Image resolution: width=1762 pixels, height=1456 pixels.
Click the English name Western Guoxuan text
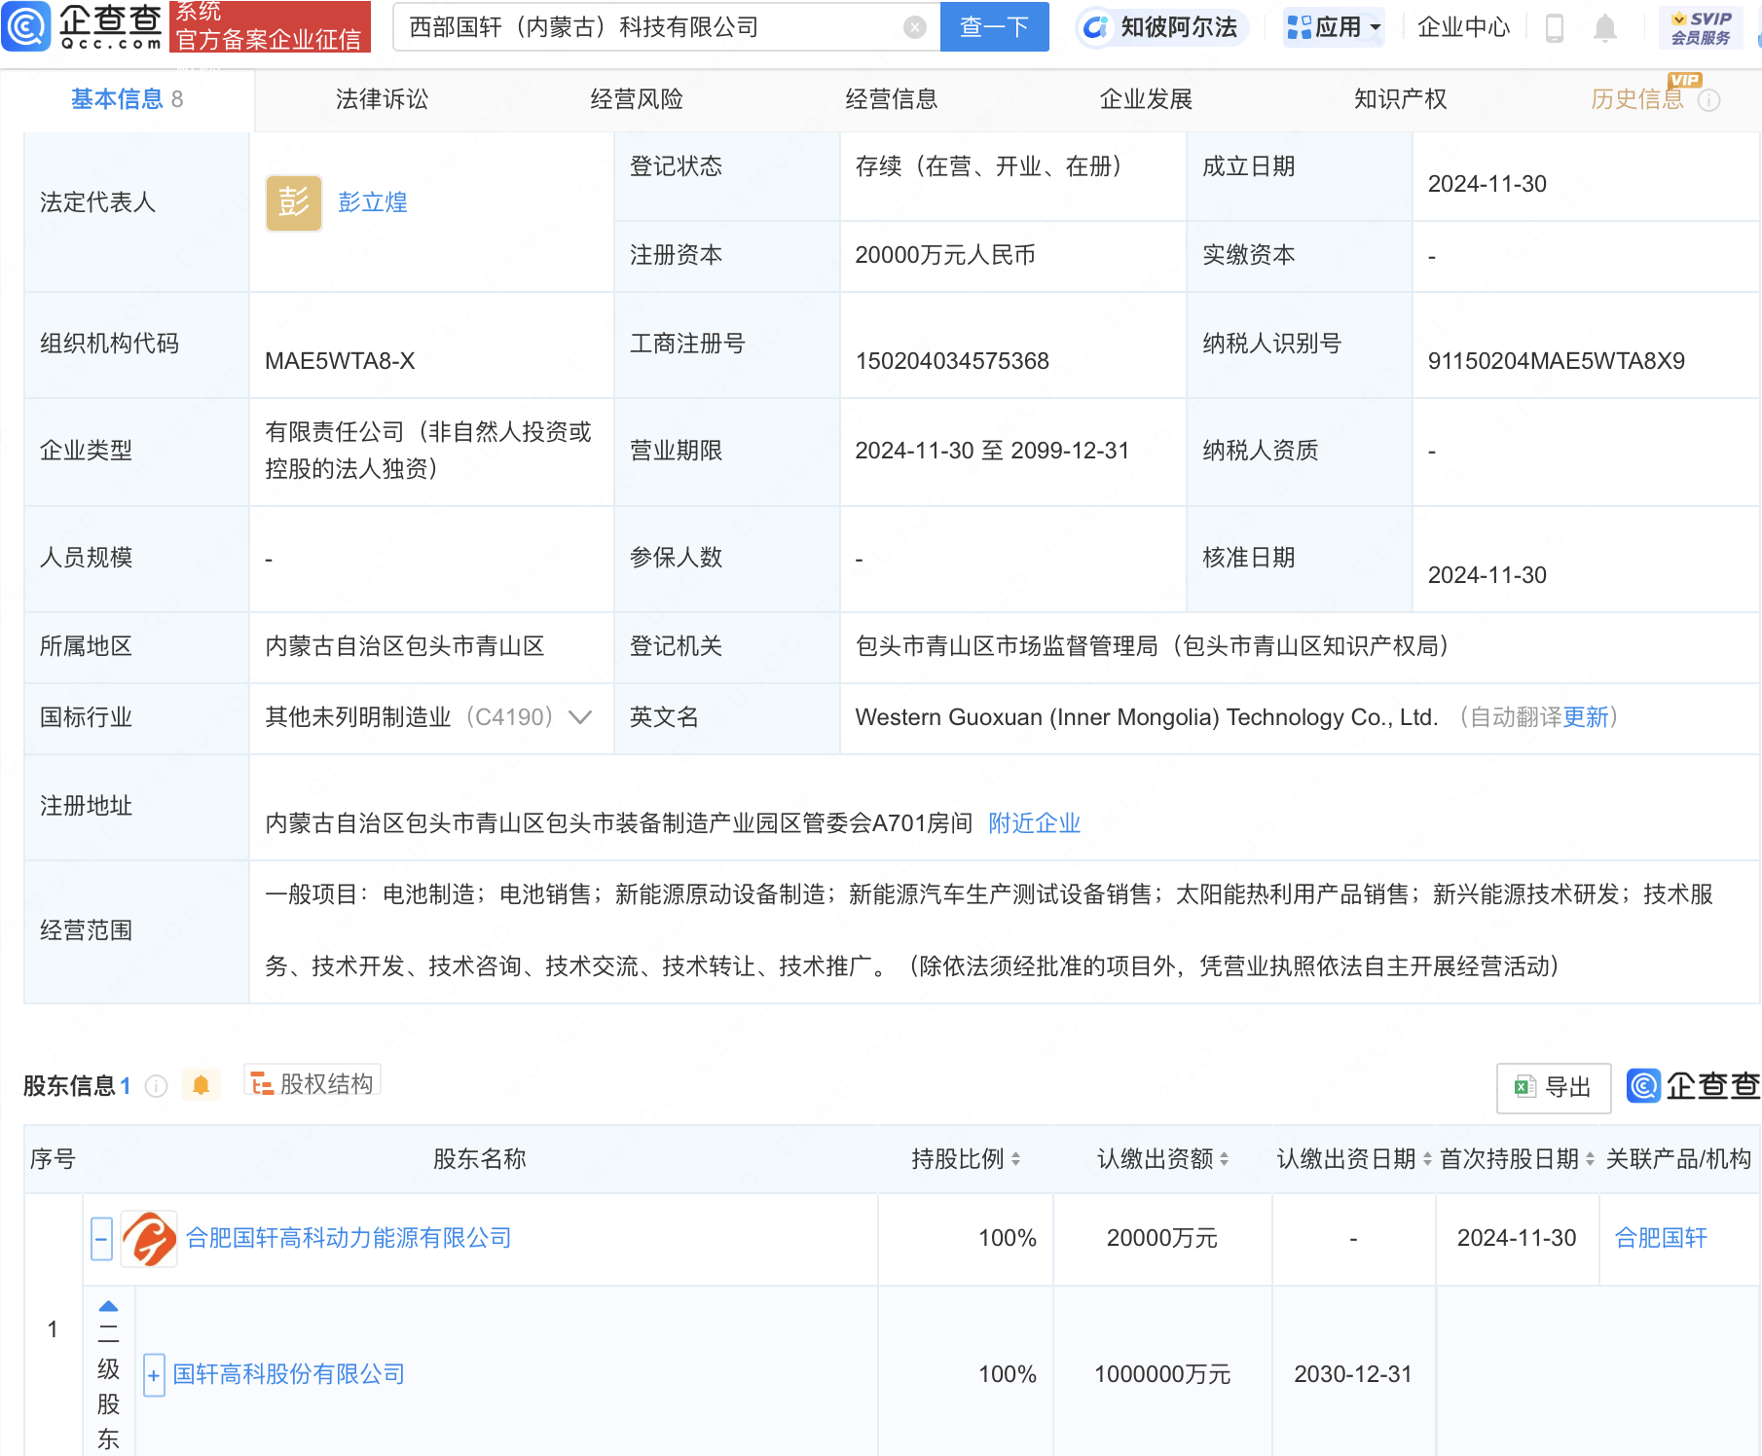[x=1146, y=717]
